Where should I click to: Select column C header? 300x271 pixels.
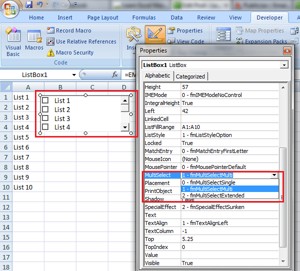click(x=92, y=87)
